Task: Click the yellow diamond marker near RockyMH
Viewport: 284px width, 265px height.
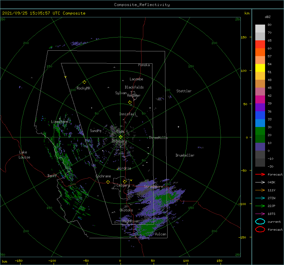Action: point(84,82)
